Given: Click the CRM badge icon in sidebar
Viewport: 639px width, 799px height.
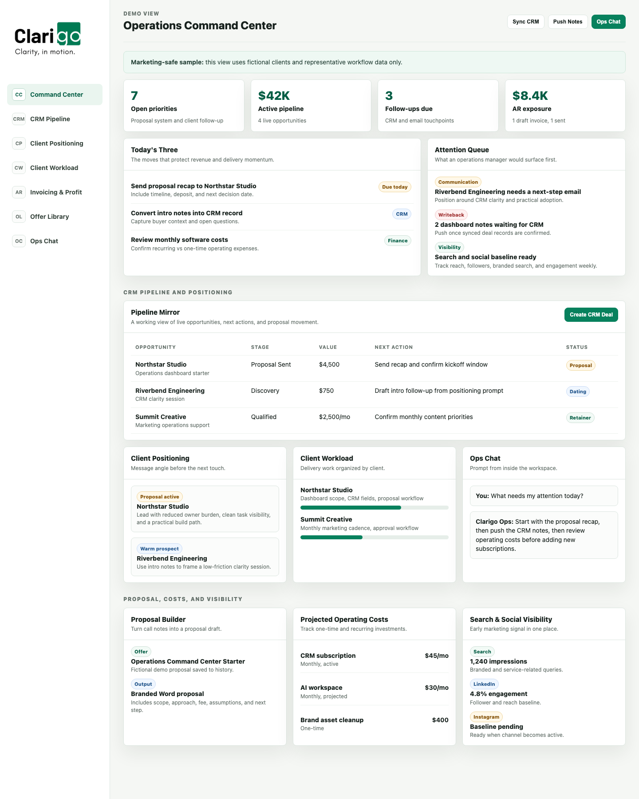Looking at the screenshot, I should (19, 119).
